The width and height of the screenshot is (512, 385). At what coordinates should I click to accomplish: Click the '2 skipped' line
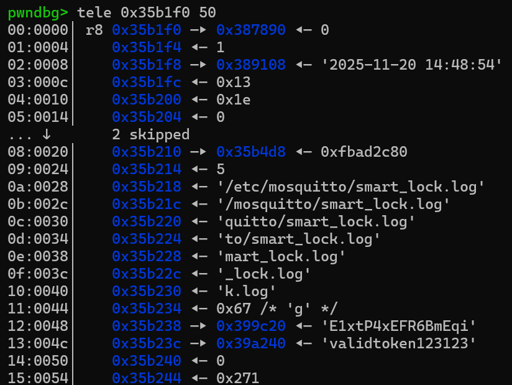coord(151,134)
